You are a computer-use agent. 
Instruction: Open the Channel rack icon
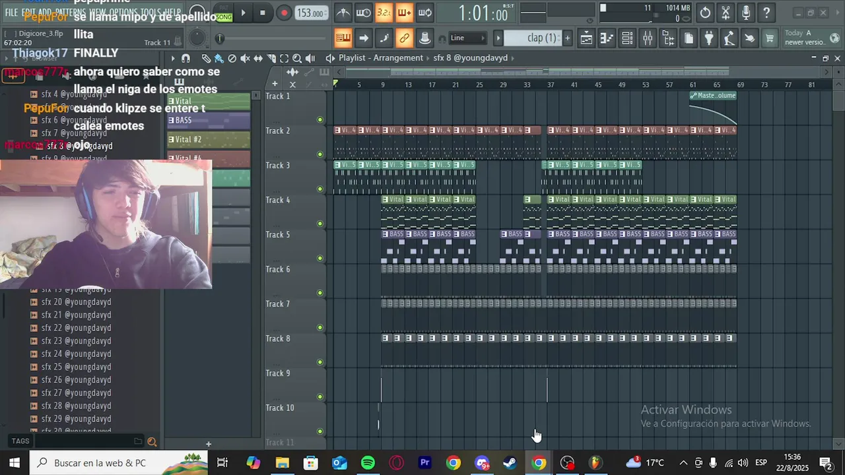(x=627, y=38)
